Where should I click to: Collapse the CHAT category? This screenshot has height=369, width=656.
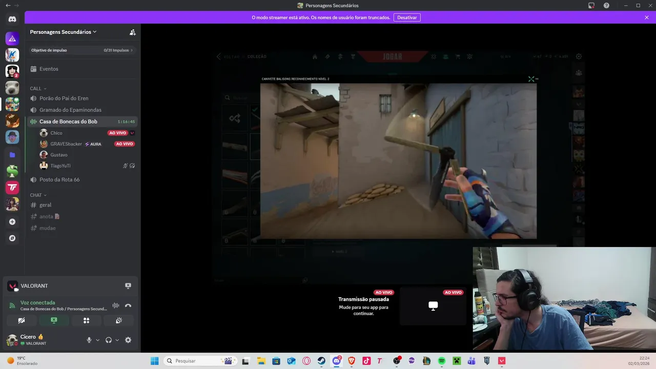pyautogui.click(x=38, y=195)
